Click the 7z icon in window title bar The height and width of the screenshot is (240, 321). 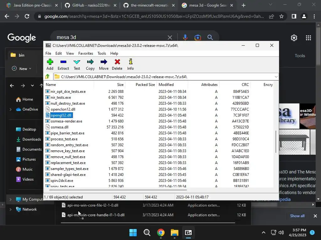pyautogui.click(x=48, y=46)
